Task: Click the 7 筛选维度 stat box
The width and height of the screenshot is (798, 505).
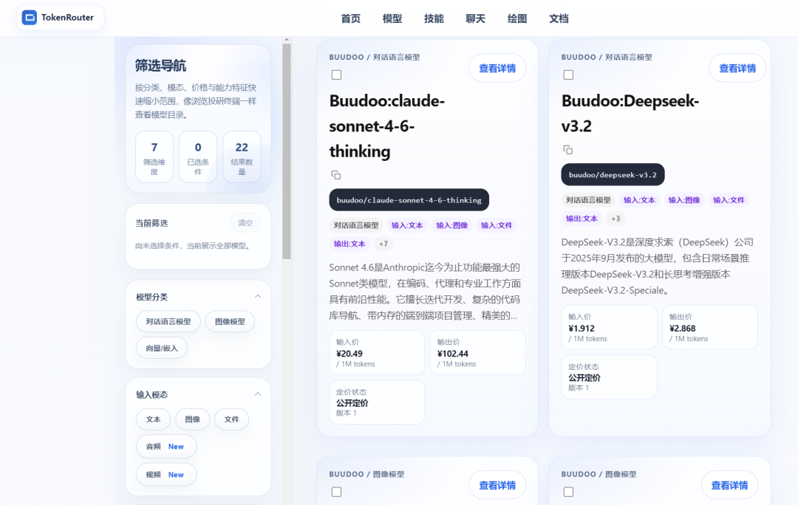Action: tap(154, 157)
